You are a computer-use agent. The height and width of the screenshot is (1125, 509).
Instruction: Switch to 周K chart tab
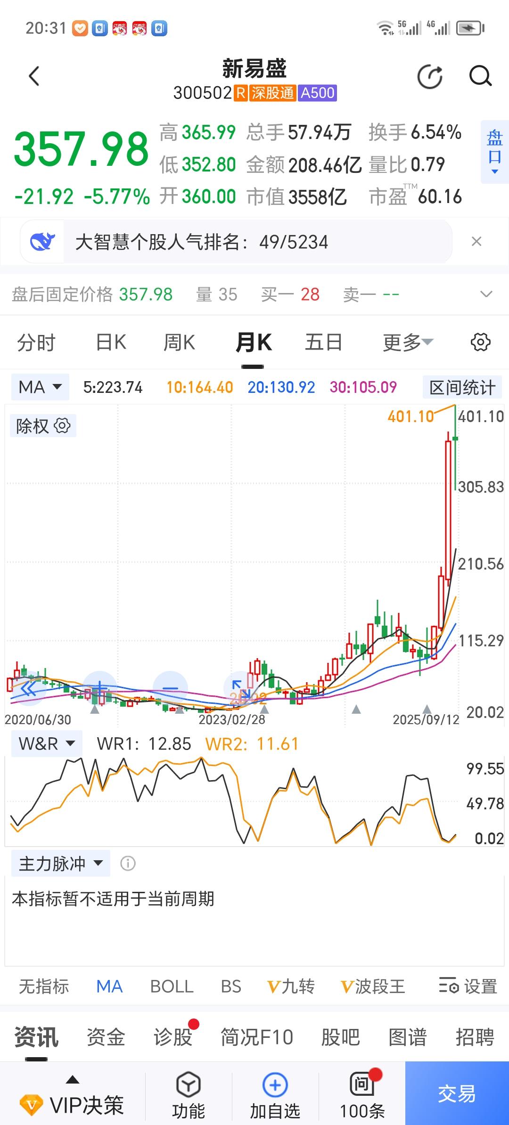click(x=179, y=342)
